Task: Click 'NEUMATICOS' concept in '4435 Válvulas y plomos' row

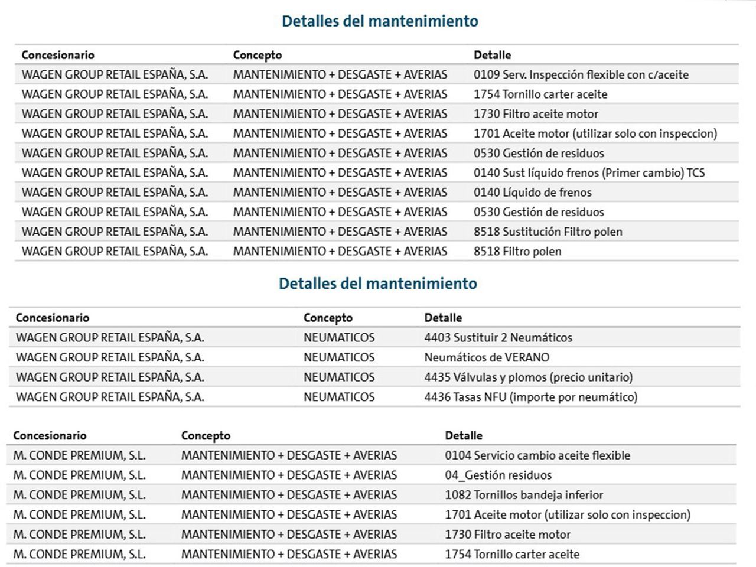Action: (x=339, y=377)
